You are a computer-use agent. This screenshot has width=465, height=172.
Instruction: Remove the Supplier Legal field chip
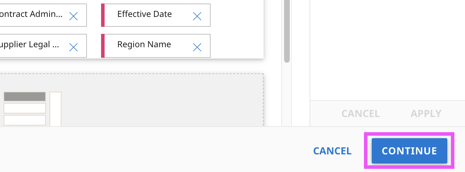[73, 47]
